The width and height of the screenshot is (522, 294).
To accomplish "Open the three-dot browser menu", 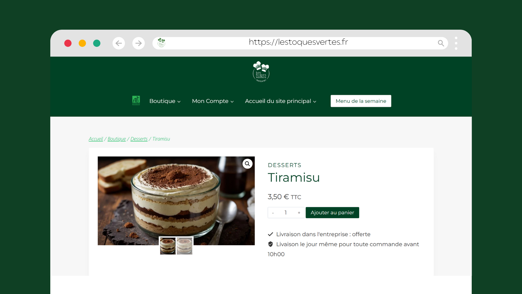I will (x=456, y=43).
